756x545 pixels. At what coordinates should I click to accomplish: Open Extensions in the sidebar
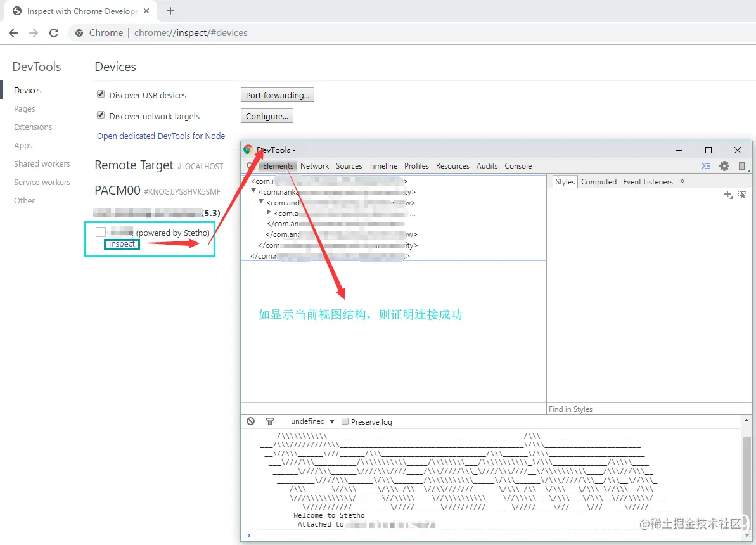[x=33, y=127]
